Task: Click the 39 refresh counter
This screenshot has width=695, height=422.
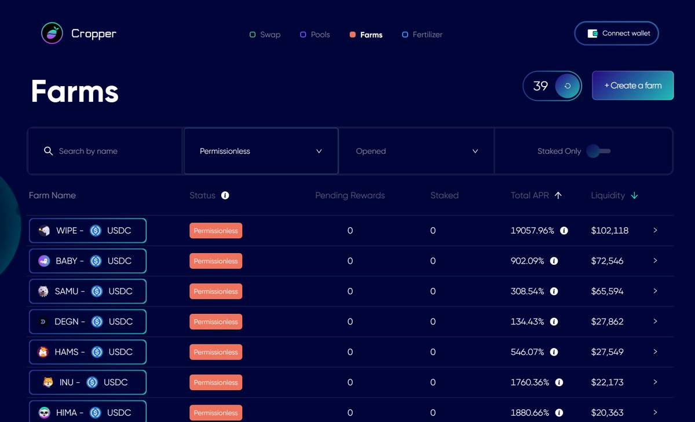Action: (x=552, y=86)
